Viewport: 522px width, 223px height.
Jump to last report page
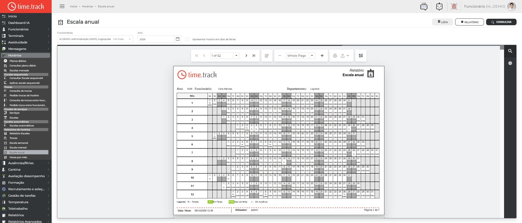(x=254, y=56)
